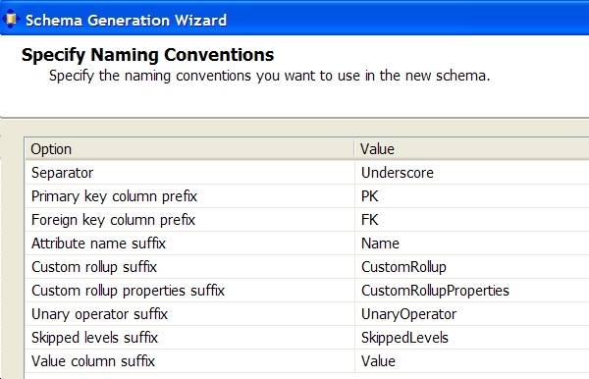The height and width of the screenshot is (379, 589).
Task: Select Primary key column prefix option
Action: click(189, 196)
